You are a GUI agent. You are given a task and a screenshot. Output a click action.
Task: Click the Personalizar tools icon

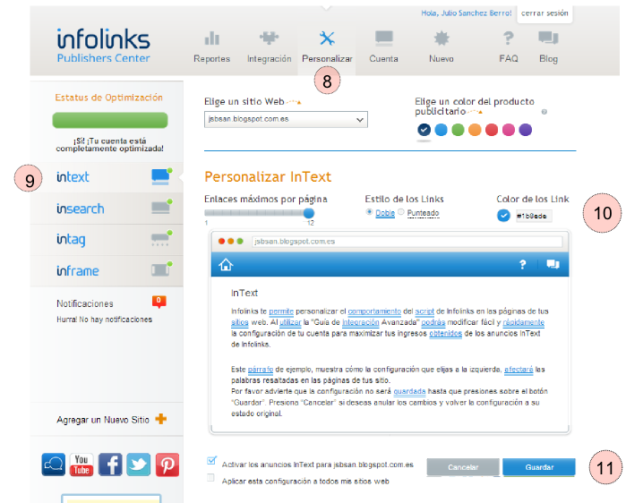[327, 38]
